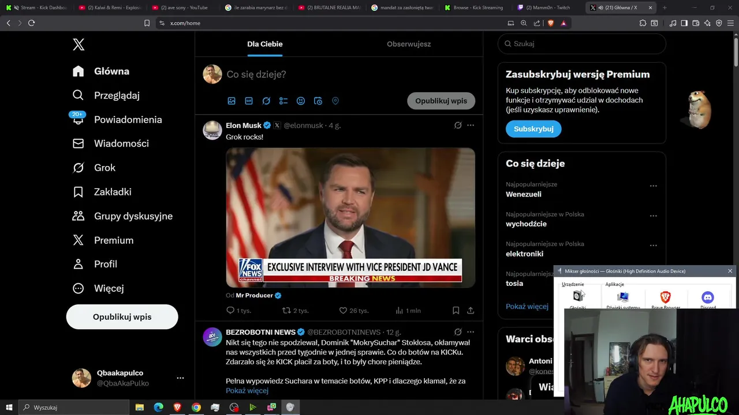Open the elektroniki trending topic

[x=524, y=254]
